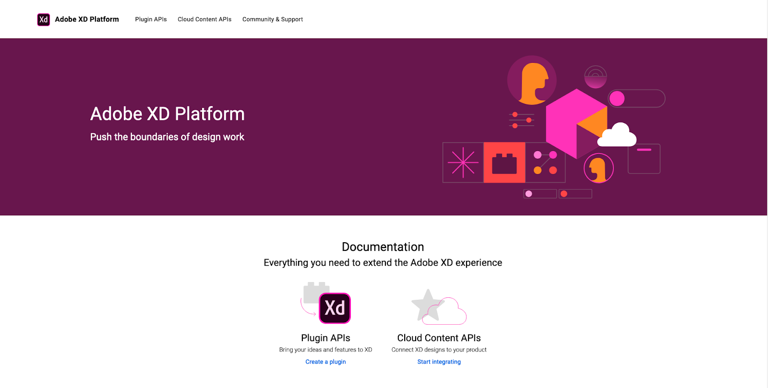Follow the Create a plugin link
The image size is (768, 388).
coord(325,362)
